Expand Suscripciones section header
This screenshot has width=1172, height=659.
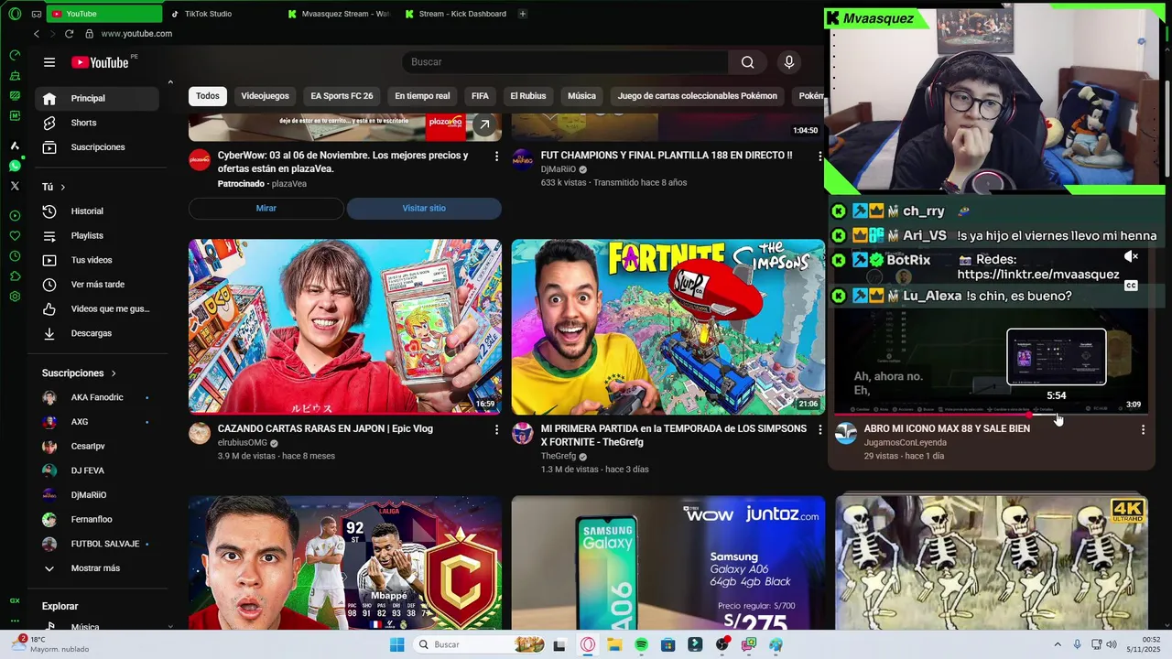80,373
